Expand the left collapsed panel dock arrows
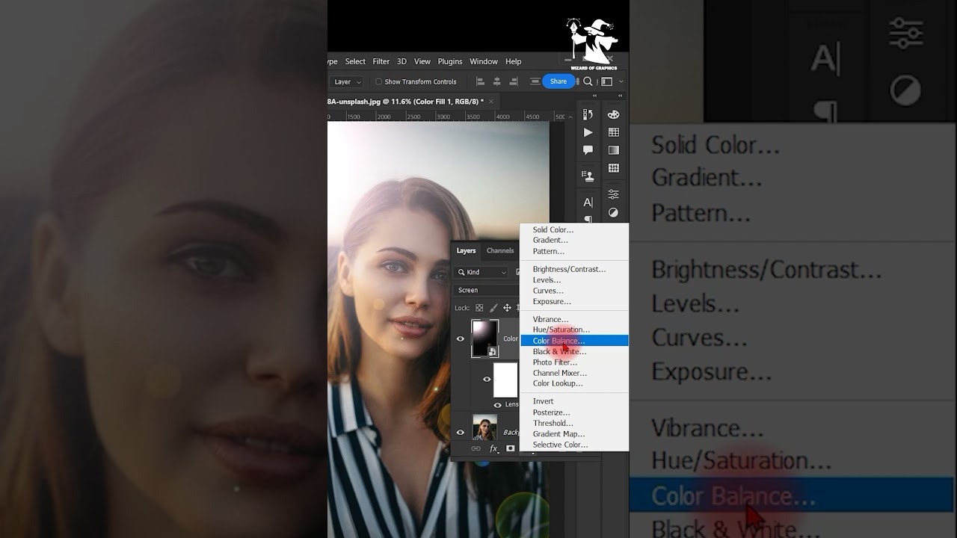 [595, 96]
